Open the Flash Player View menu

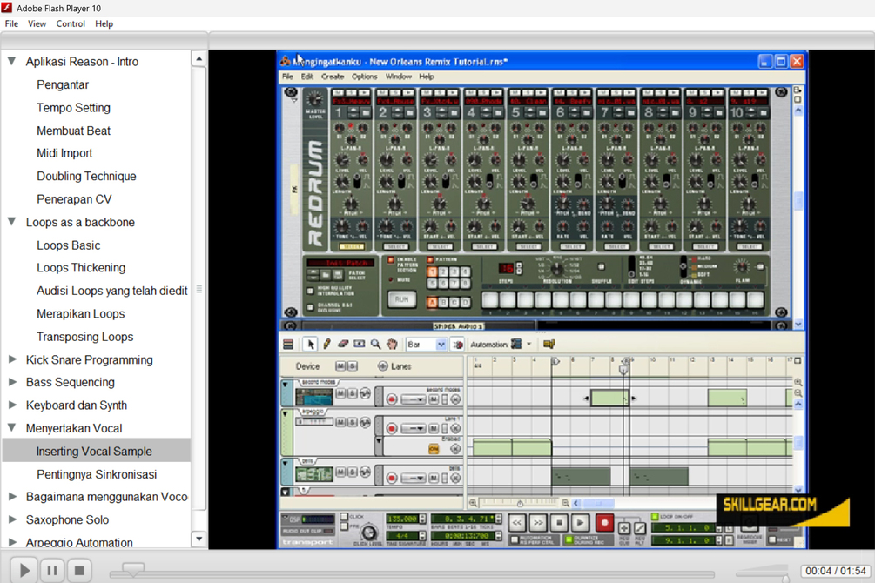[x=37, y=23]
